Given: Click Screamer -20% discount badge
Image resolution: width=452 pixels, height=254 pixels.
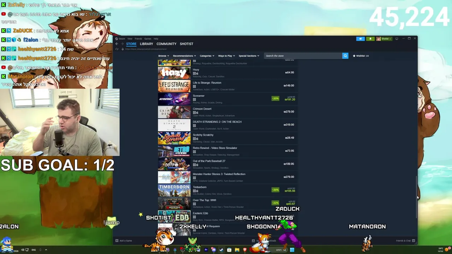Looking at the screenshot, I should click(x=275, y=99).
